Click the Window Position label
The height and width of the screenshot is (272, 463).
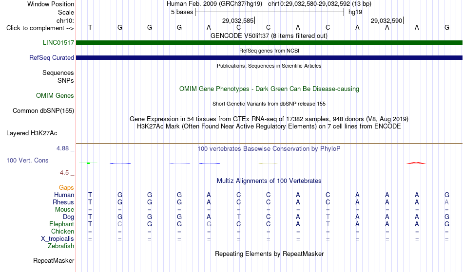point(51,4)
